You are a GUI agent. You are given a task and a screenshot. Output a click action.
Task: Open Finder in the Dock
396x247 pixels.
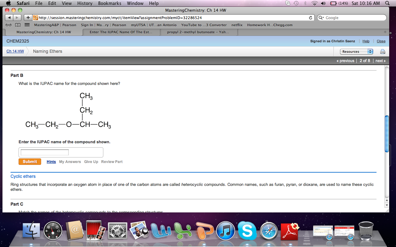32,231
